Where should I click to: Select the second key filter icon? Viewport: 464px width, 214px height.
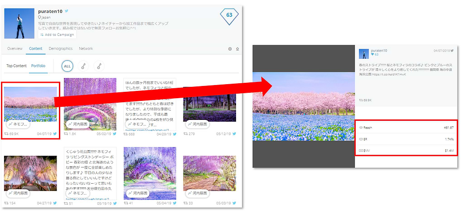tap(99, 66)
